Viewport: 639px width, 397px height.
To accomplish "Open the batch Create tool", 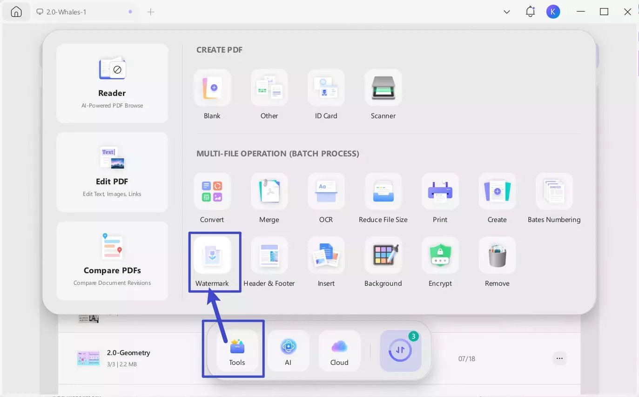I will [497, 191].
